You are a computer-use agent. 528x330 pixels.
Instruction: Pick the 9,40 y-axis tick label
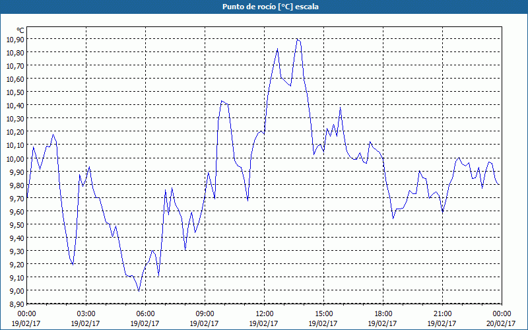click(x=17, y=238)
